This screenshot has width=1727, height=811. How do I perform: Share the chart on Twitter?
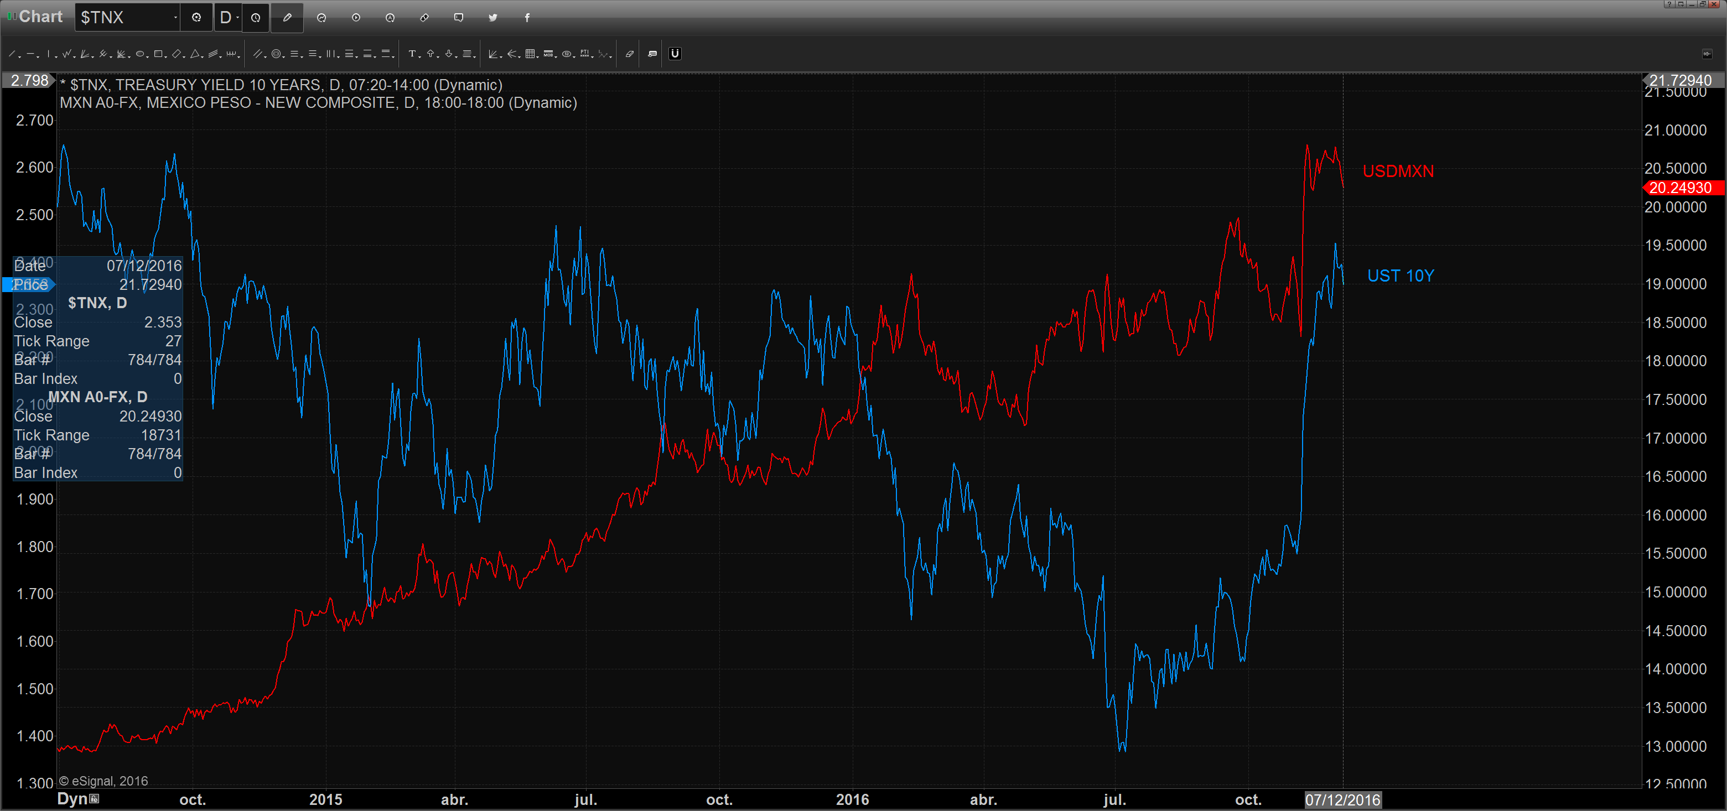pyautogui.click(x=493, y=18)
